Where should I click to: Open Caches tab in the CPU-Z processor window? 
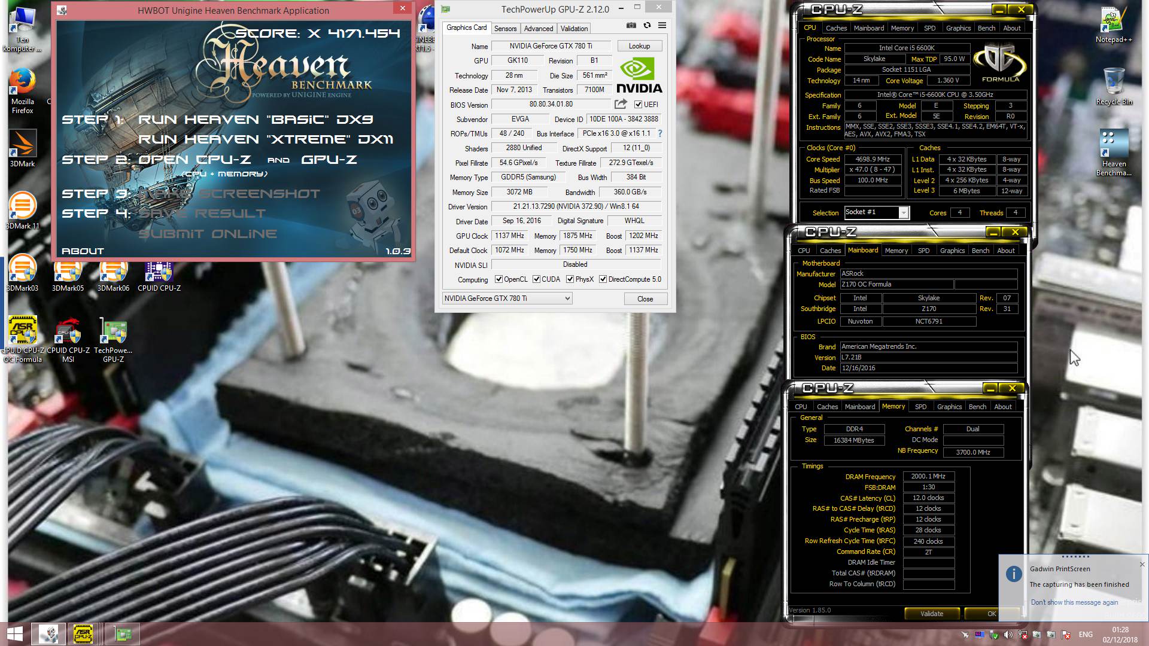(x=836, y=28)
